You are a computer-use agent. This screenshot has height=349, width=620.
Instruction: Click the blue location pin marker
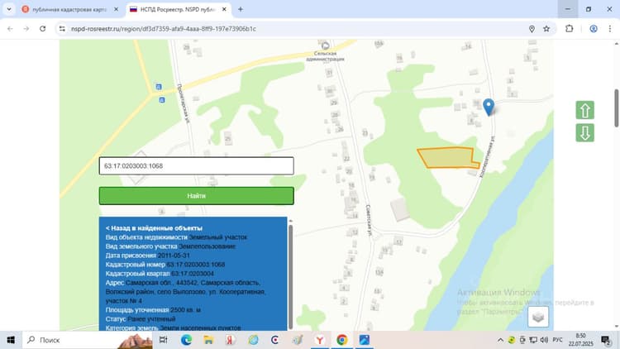(489, 107)
